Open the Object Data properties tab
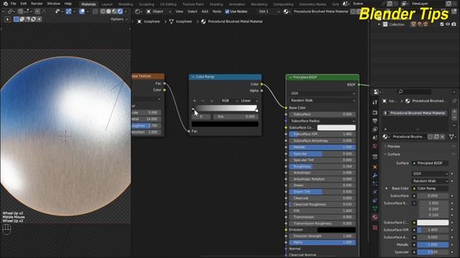The height and width of the screenshot is (258, 460). 375,209
